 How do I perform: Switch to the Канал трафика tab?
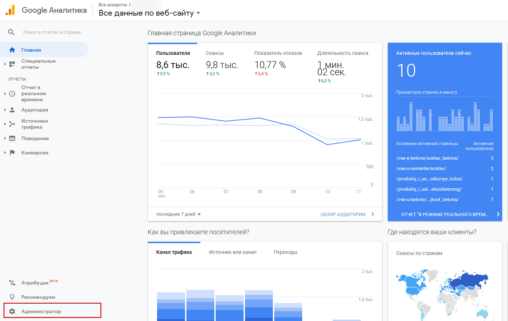point(174,252)
